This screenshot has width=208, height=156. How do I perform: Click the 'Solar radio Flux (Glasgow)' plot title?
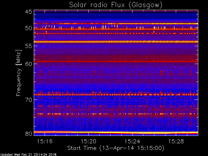pos(116,5)
